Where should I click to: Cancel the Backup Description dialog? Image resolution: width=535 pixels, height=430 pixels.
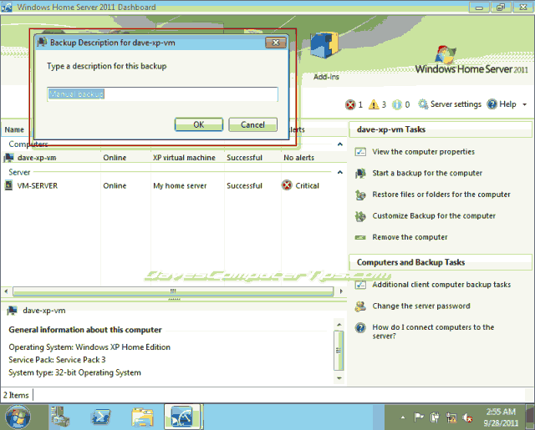[x=252, y=124]
